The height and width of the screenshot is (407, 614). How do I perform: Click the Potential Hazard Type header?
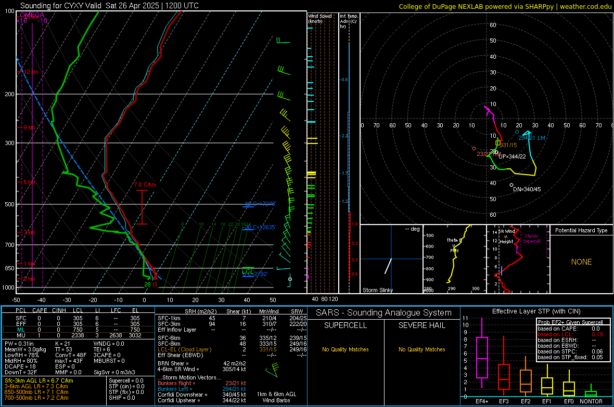click(581, 230)
